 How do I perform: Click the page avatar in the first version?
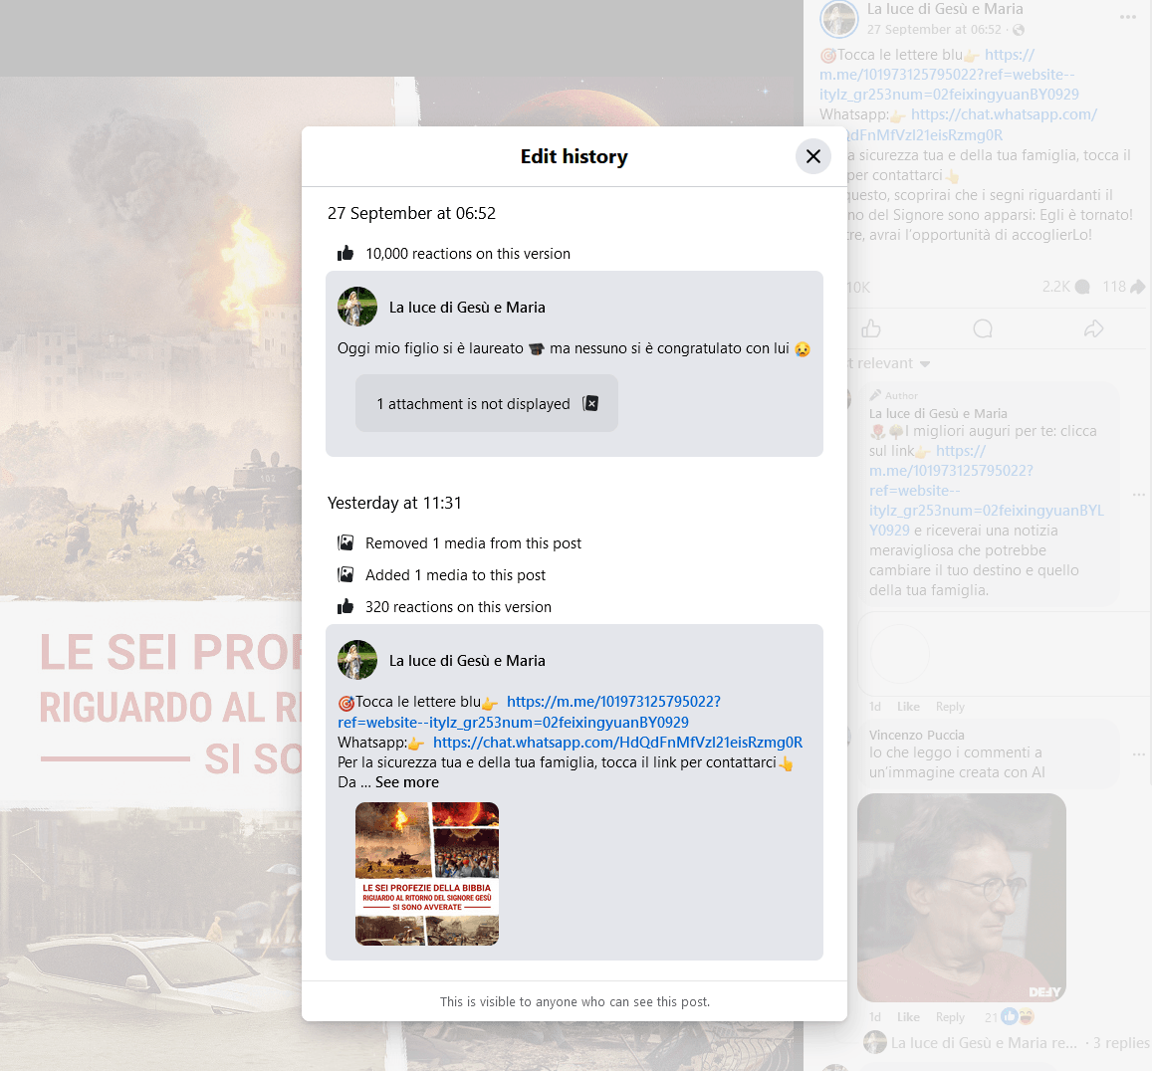[357, 307]
